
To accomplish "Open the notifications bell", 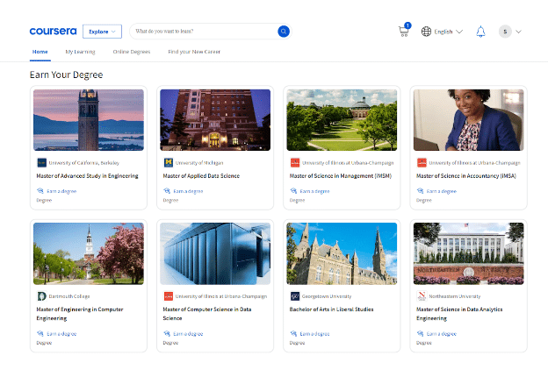I will [480, 32].
